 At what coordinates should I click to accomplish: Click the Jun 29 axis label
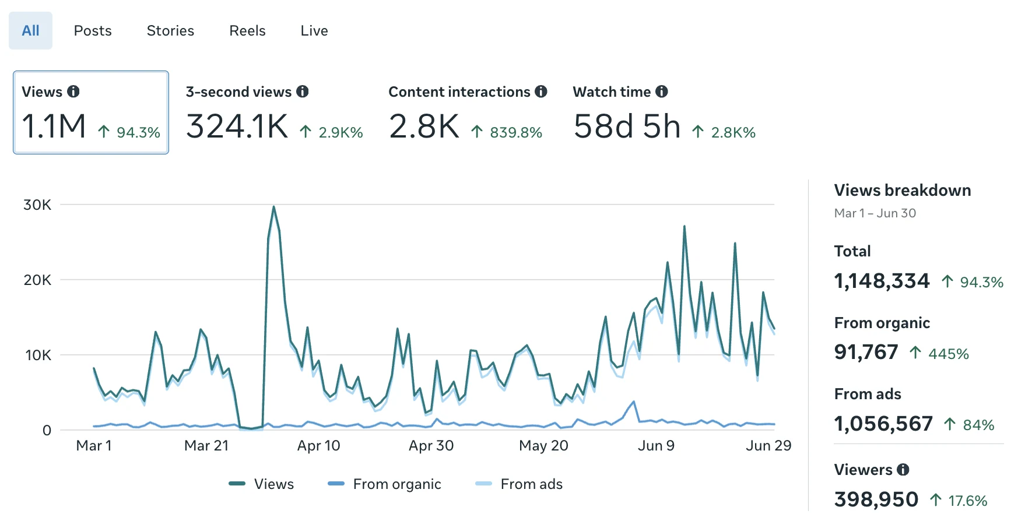click(768, 445)
